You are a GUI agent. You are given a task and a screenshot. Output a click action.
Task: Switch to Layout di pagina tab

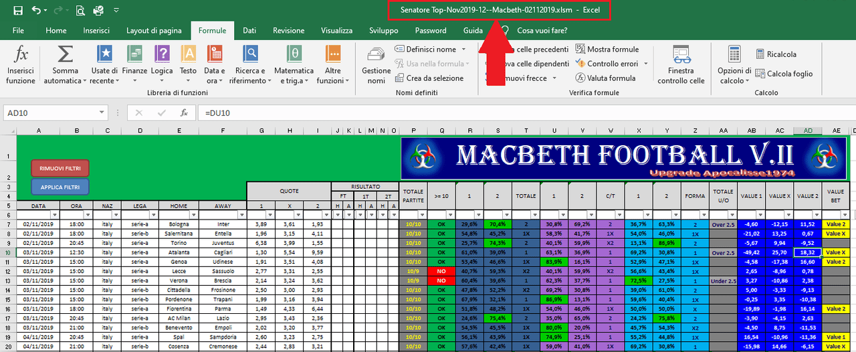[154, 30]
